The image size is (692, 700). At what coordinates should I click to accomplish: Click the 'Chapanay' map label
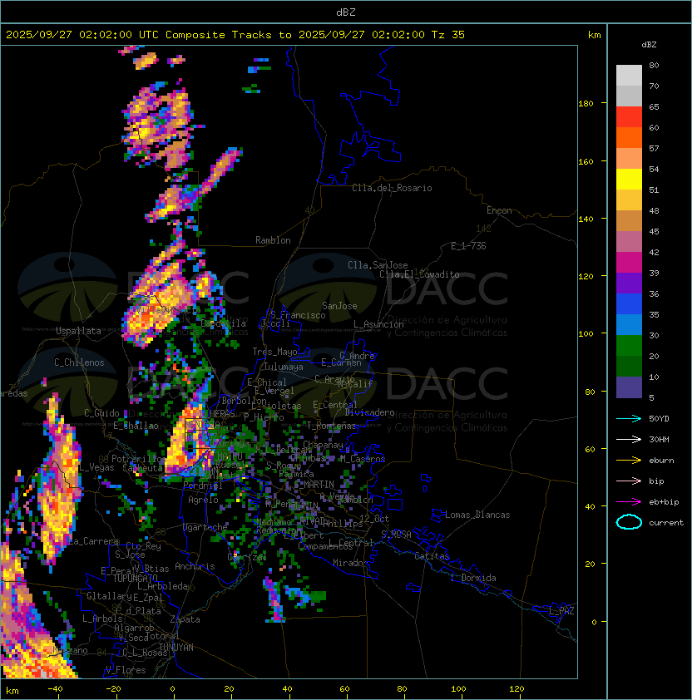tap(323, 445)
